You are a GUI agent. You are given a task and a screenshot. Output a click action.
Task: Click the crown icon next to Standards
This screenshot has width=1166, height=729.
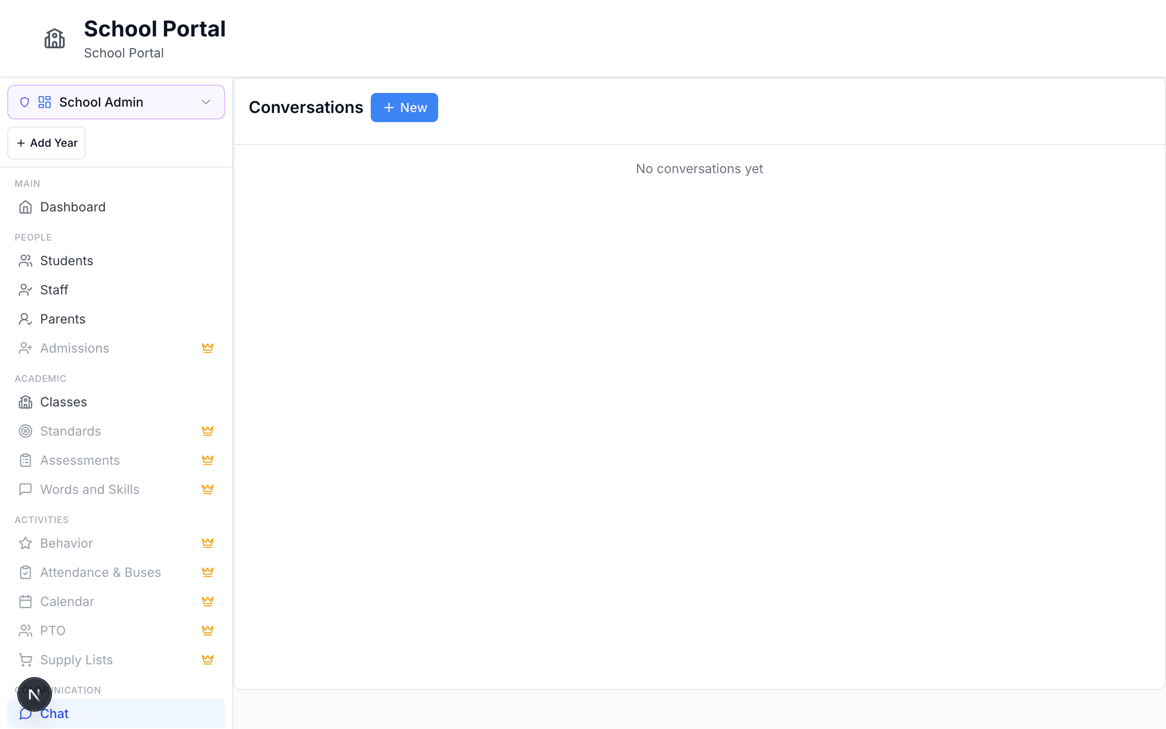(x=208, y=431)
